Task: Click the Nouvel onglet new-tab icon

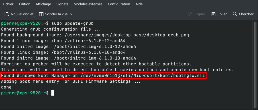Action: click(x=7, y=14)
